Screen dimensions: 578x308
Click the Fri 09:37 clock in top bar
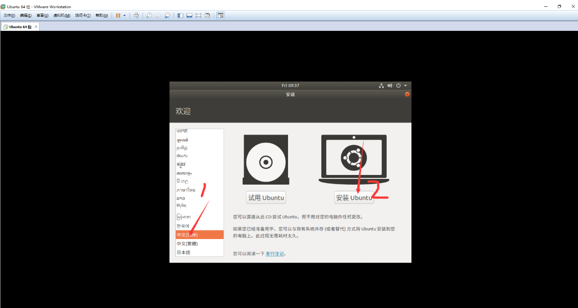pyautogui.click(x=290, y=86)
